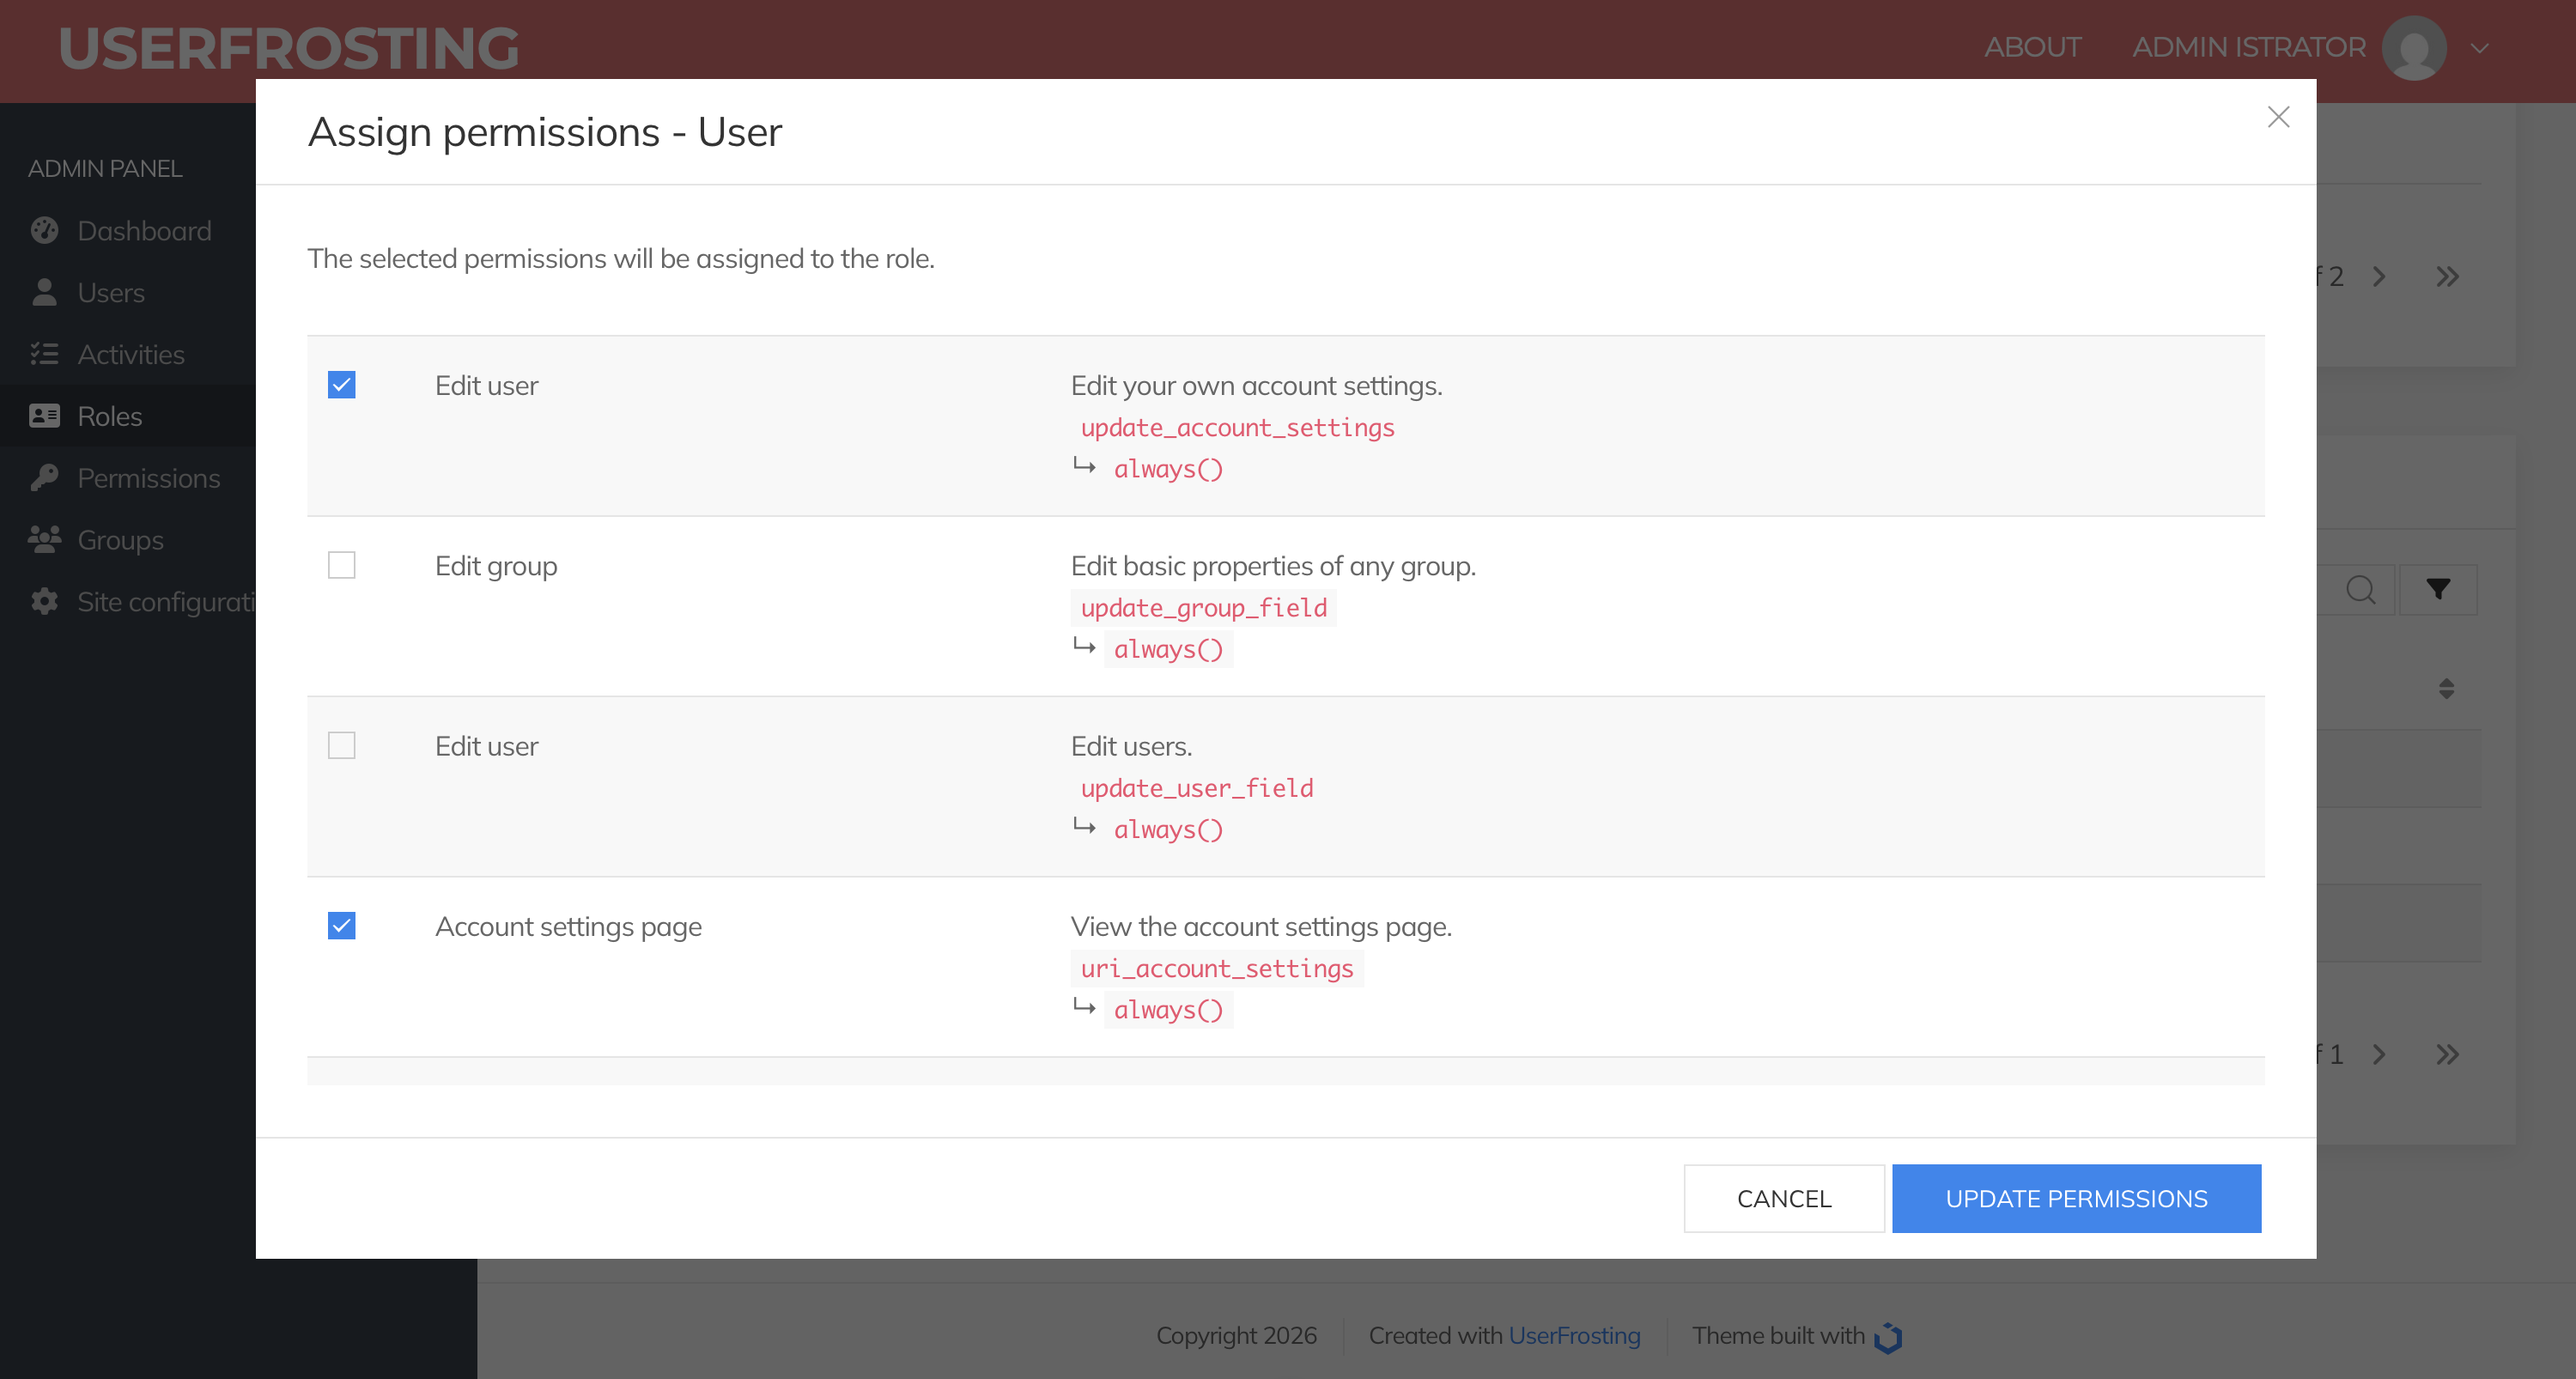Image resolution: width=2576 pixels, height=1379 pixels.
Task: Click the 'Account settings page' permission name
Action: [x=568, y=927]
